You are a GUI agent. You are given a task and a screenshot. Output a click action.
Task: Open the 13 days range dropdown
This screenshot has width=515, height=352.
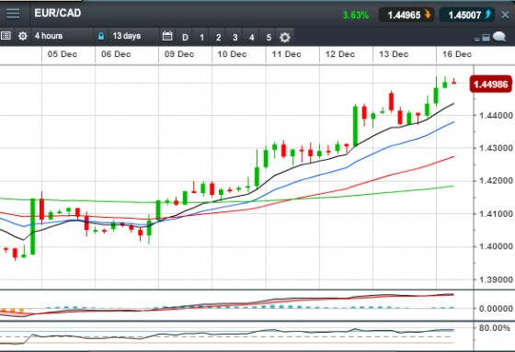coord(133,36)
